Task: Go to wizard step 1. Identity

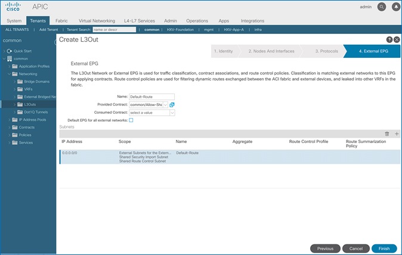Action: click(x=224, y=51)
